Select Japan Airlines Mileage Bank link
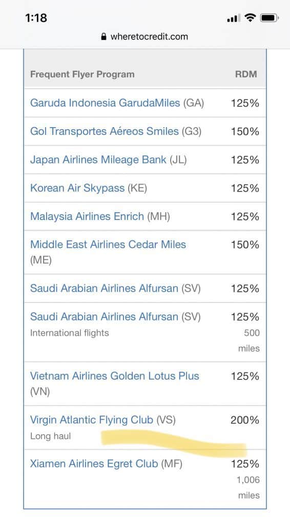The height and width of the screenshot is (525, 290). pos(98,160)
